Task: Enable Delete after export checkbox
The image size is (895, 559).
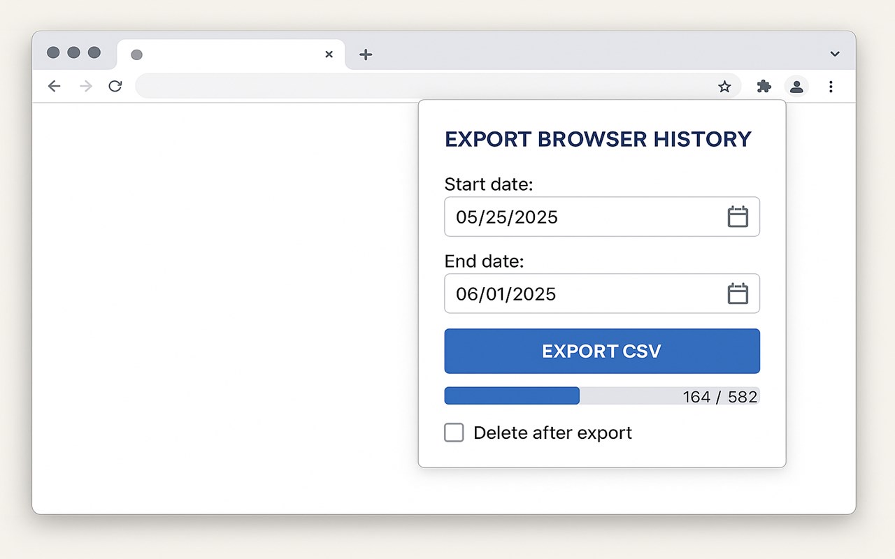Action: point(454,433)
